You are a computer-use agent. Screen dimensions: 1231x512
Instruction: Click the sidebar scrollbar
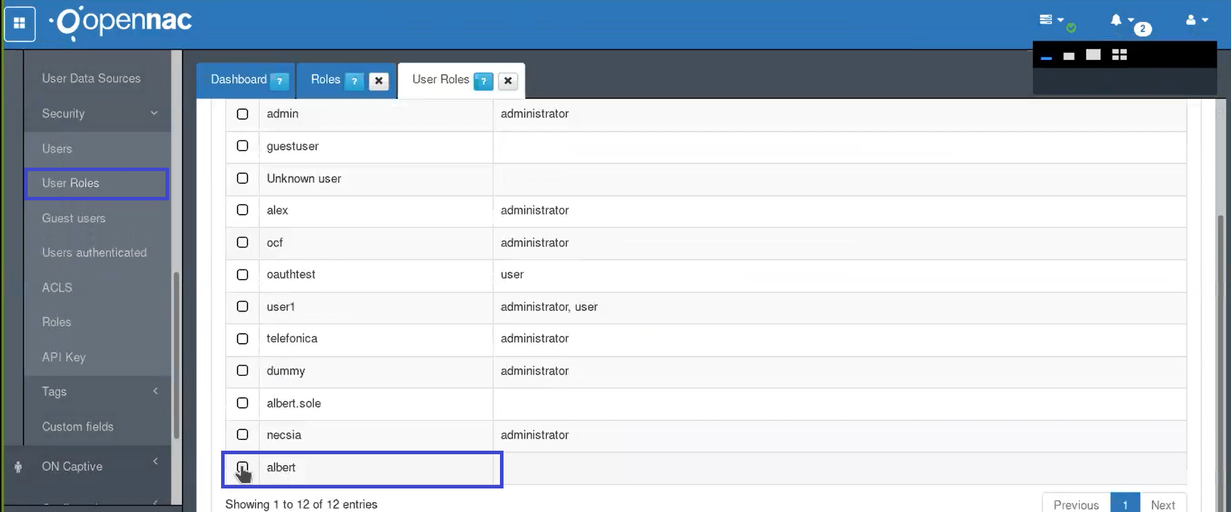tap(176, 356)
